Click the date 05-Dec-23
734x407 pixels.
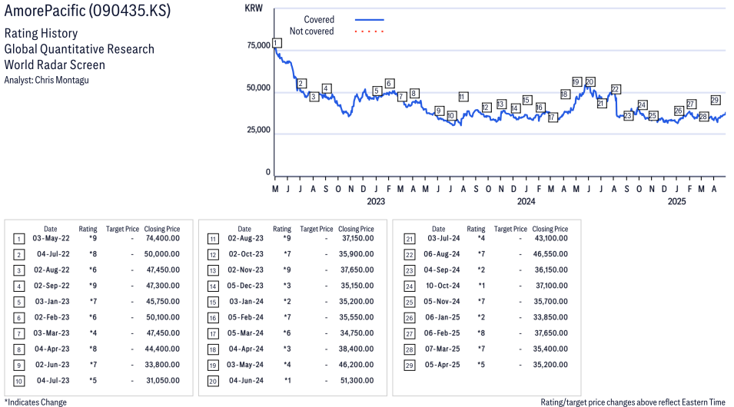pyautogui.click(x=245, y=286)
